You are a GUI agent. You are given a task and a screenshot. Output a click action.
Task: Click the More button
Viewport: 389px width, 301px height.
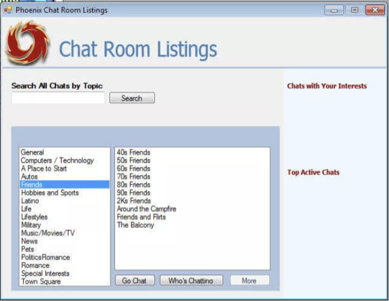click(x=250, y=280)
